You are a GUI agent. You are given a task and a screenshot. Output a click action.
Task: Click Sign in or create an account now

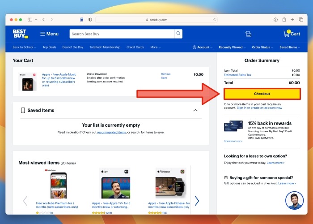[259, 108]
